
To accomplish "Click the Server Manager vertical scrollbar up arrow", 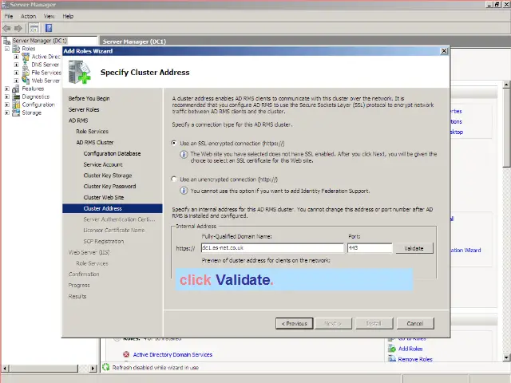I will 506,85.
